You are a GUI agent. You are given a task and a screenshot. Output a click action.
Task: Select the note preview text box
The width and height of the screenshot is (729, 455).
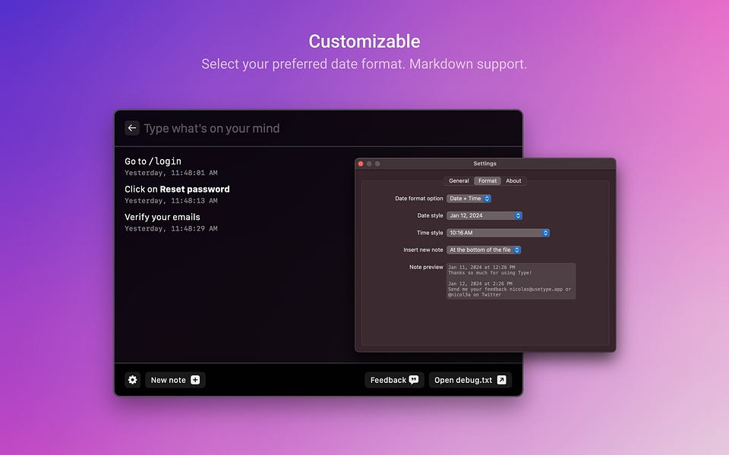[x=510, y=281]
